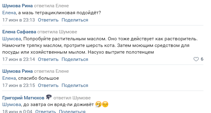Click the Шумова mention in Григорий's comment
The height and width of the screenshot is (113, 211).
(x=12, y=105)
